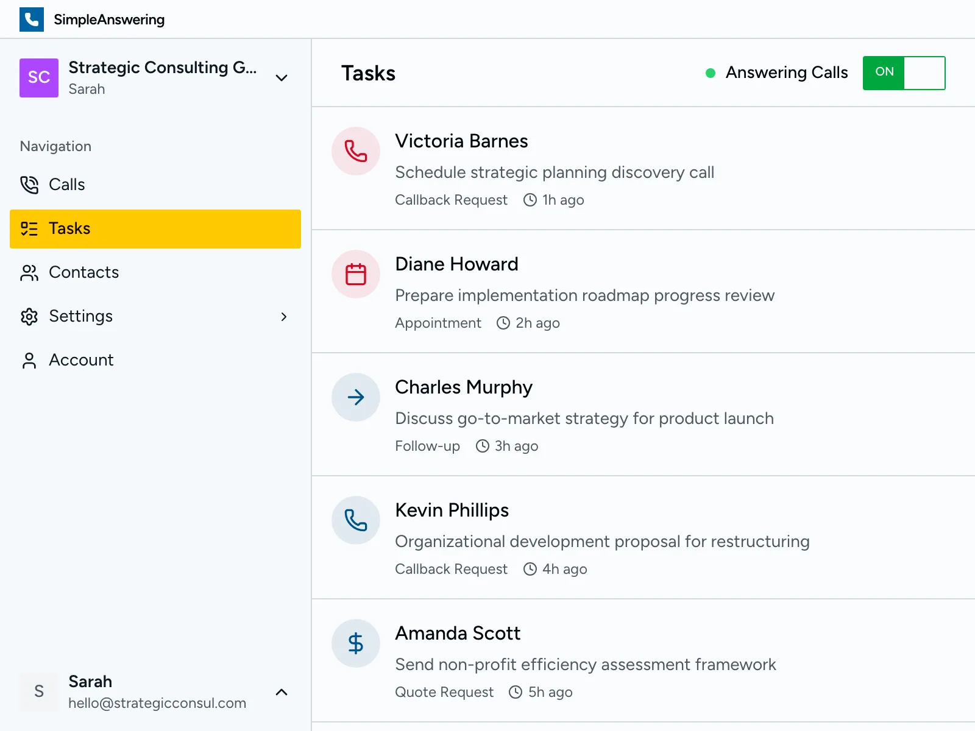Open Victoria Barnes task name
Viewport: 975px width, 731px height.
pyautogui.click(x=461, y=141)
